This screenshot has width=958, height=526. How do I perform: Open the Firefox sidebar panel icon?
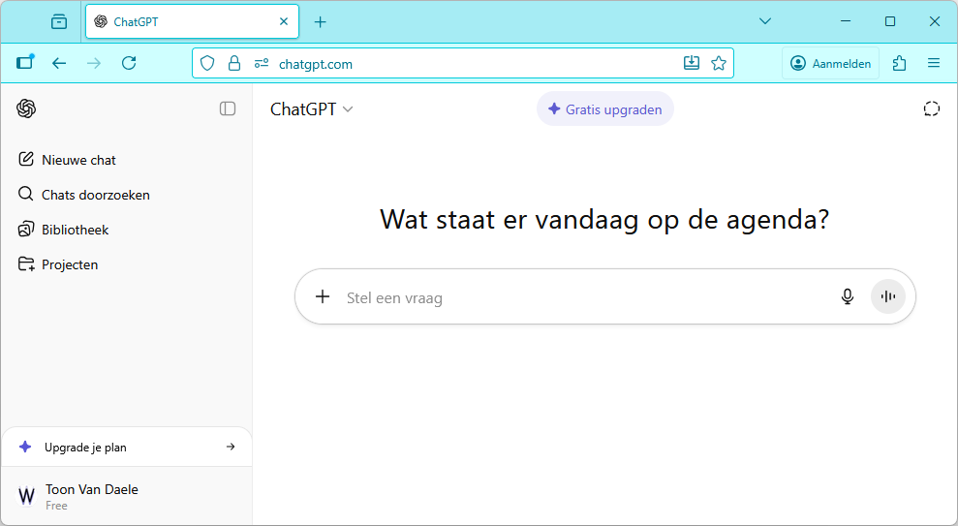click(x=25, y=62)
